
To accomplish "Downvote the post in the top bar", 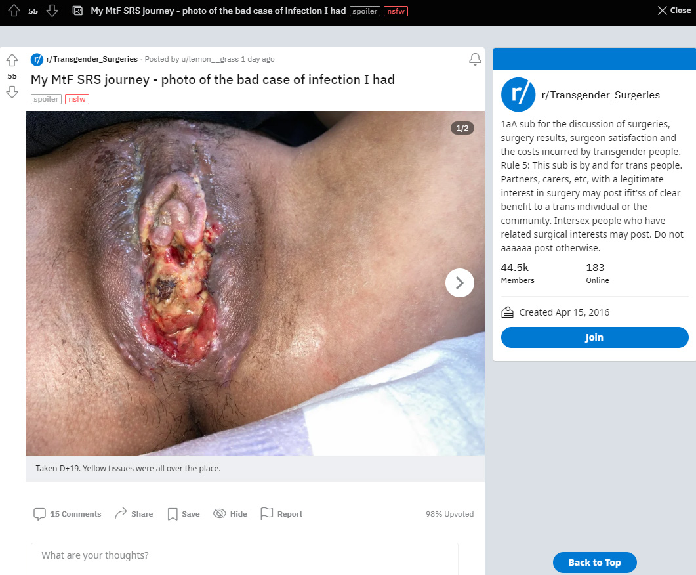I will 52,11.
